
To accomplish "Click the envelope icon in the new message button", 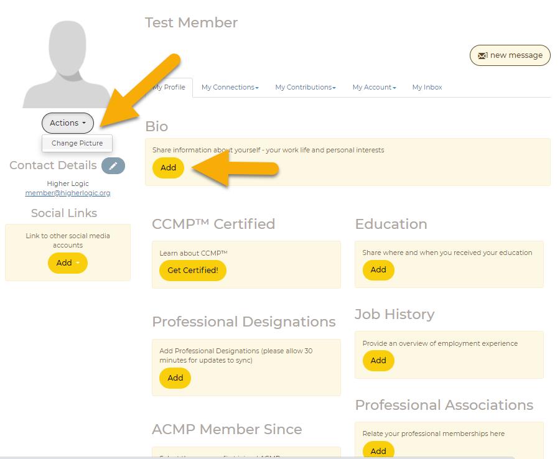I will [482, 55].
